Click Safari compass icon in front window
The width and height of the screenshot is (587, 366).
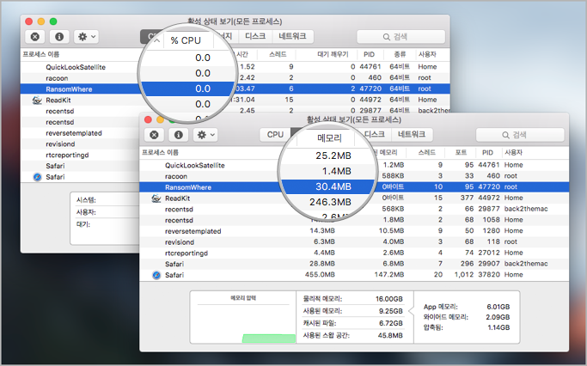[156, 275]
